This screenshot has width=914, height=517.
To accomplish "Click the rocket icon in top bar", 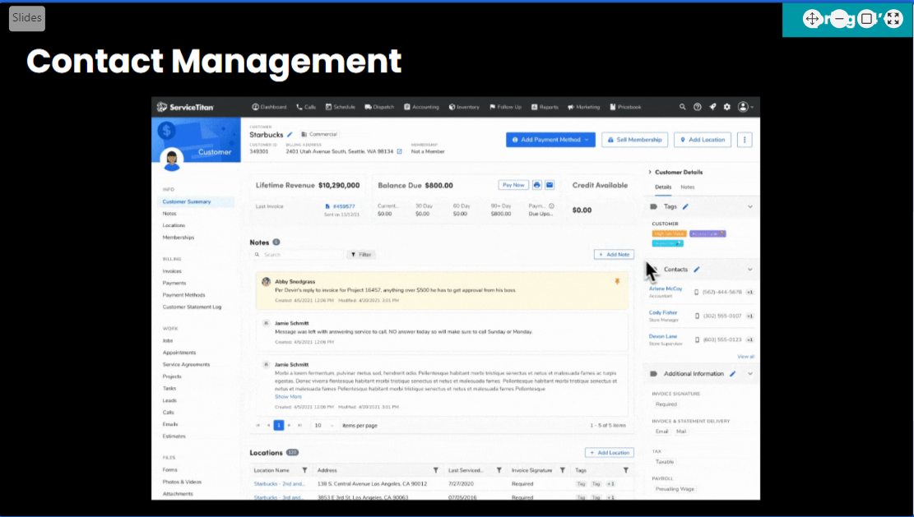I will 712,107.
